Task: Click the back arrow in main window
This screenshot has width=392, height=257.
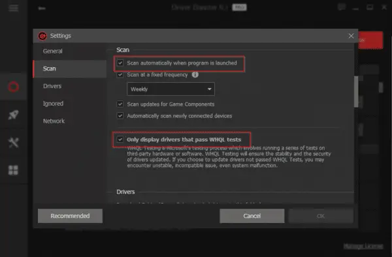Action: 42,8
